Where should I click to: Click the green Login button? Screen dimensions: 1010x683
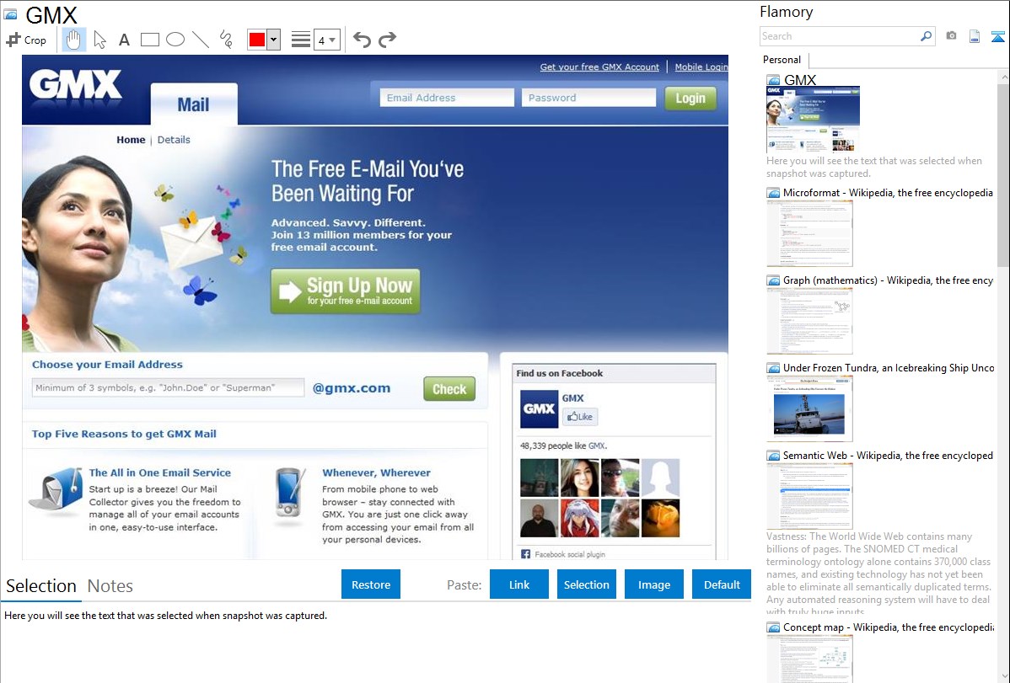click(690, 98)
